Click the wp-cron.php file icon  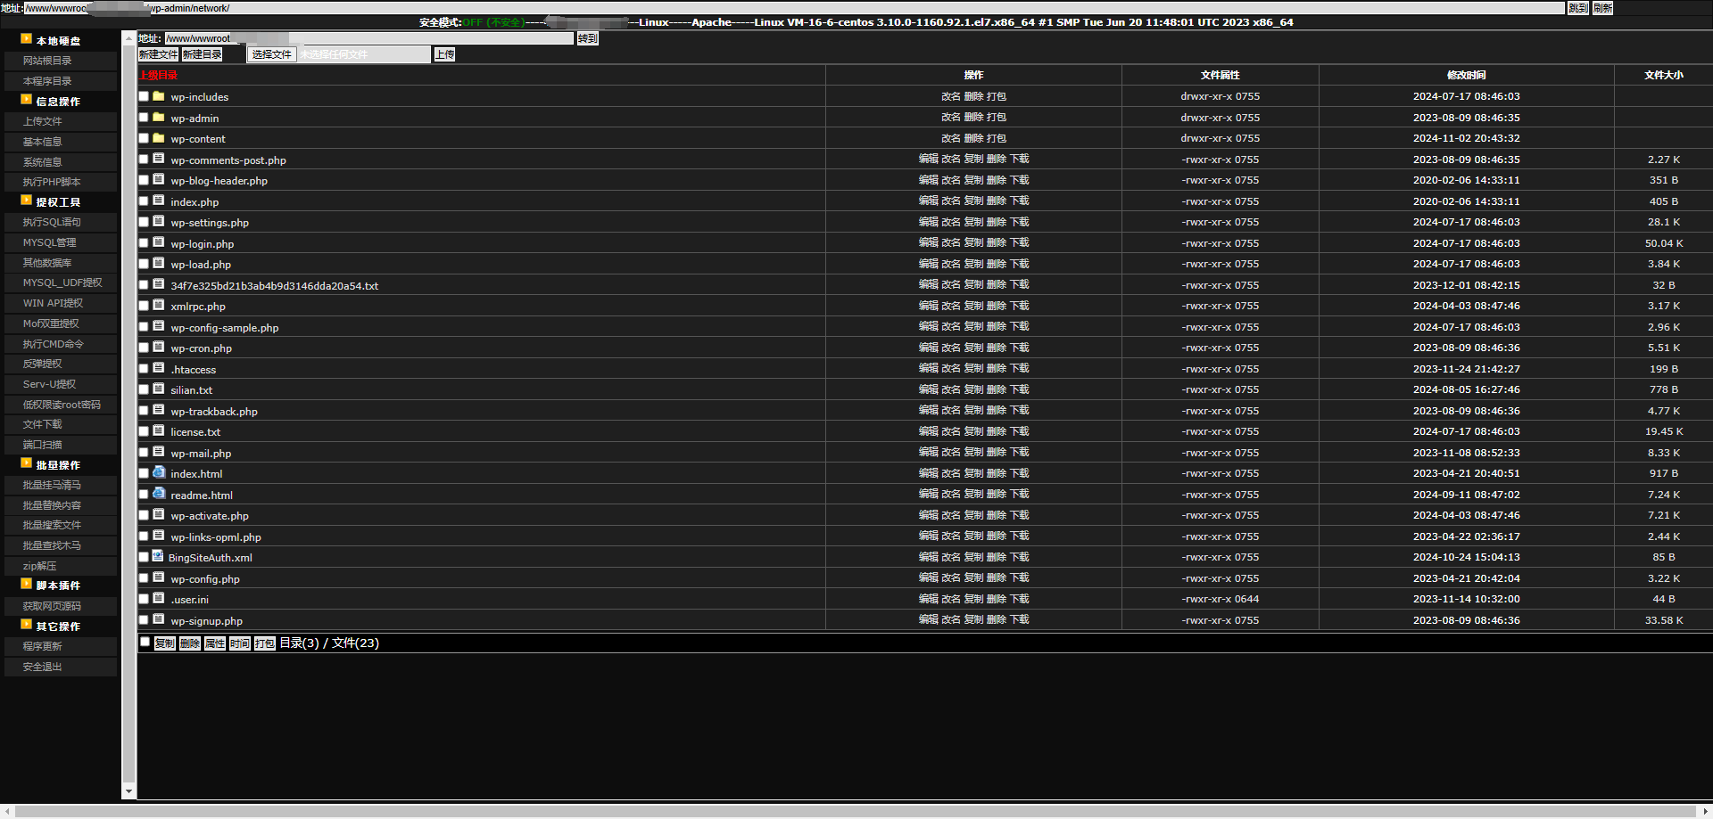(159, 348)
